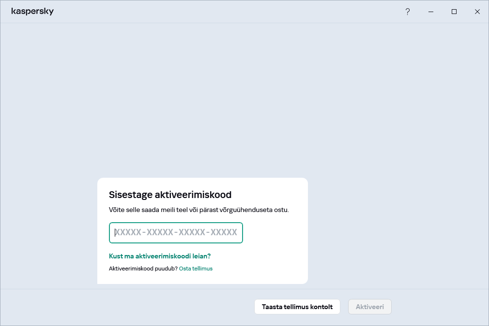489x326 pixels.
Task: Open 'Kust ma aktiveerimiskoodi leian?' link
Action: point(160,256)
